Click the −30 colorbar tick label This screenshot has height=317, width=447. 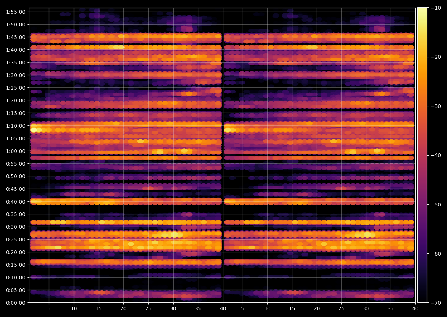pyautogui.click(x=436, y=106)
